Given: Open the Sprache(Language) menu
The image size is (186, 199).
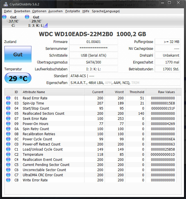Looking at the screenshot, I should click(106, 11).
